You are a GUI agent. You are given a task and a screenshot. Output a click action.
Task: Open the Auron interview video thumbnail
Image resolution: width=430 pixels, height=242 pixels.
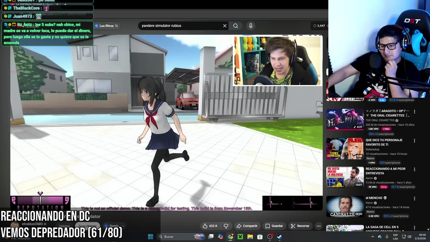pos(345,177)
